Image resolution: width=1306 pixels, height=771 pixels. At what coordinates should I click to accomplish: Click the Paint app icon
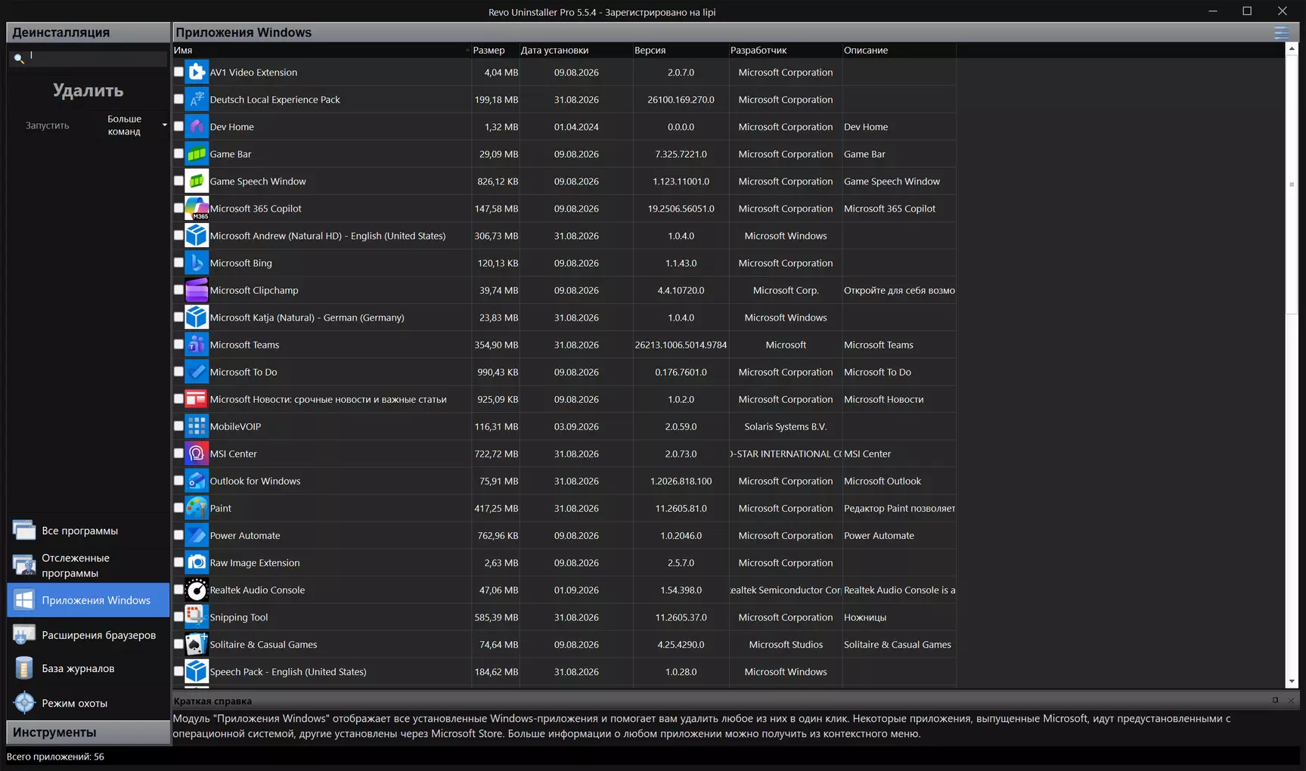[197, 507]
